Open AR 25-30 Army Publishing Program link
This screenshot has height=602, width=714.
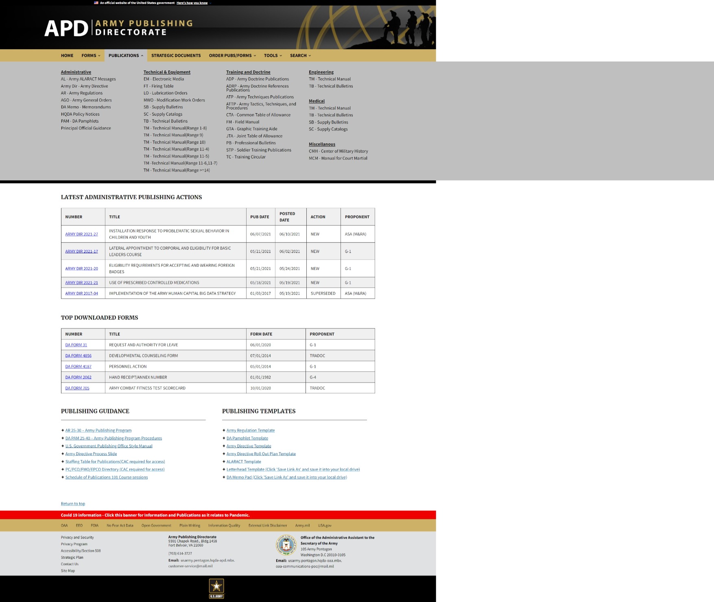tap(98, 430)
